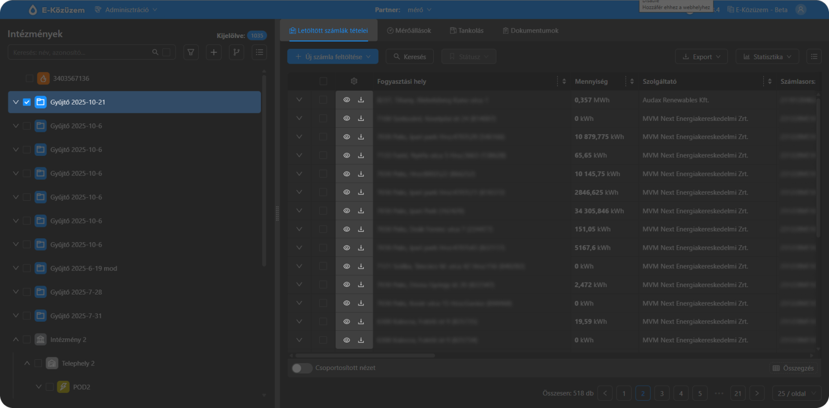Click the user profile avatar icon
Viewport: 829px width, 408px height.
(x=801, y=10)
